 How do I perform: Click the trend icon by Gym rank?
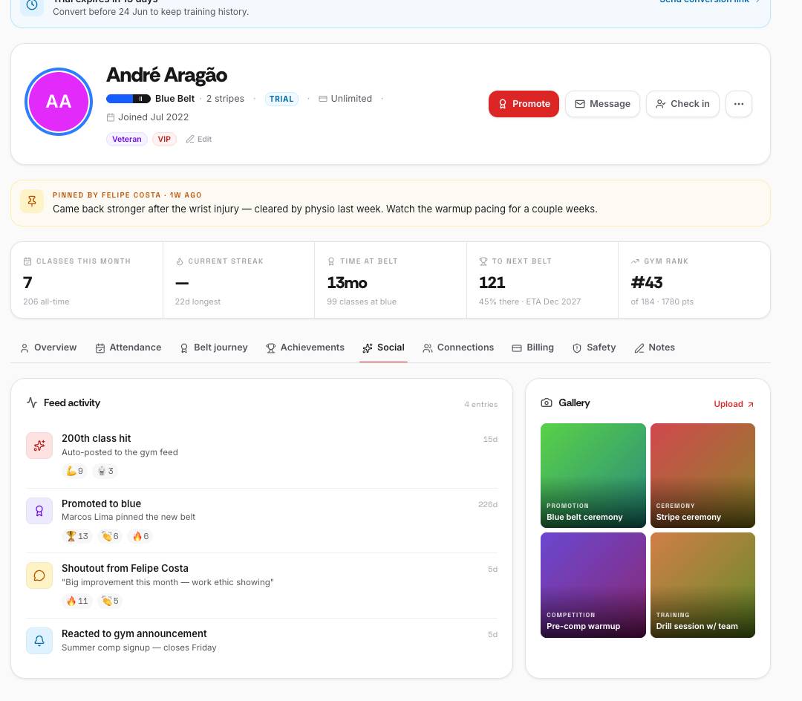[635, 261]
